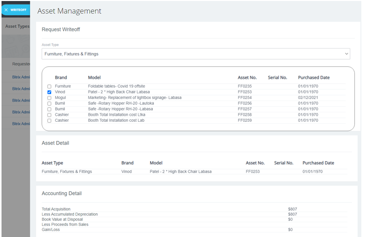Open the first Bitrix Admin link
This screenshot has height=237, width=374.
point(21,77)
